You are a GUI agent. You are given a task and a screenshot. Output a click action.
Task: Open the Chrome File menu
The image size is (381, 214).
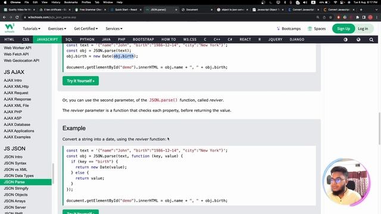click(x=27, y=2)
